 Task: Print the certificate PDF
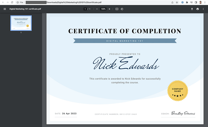198,9
